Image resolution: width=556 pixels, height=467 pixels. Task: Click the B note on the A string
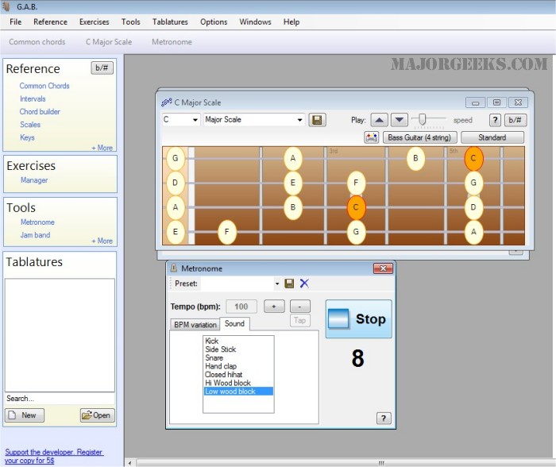click(x=293, y=207)
